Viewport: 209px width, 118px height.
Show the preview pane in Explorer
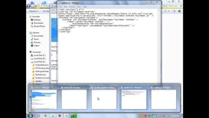tap(174, 11)
